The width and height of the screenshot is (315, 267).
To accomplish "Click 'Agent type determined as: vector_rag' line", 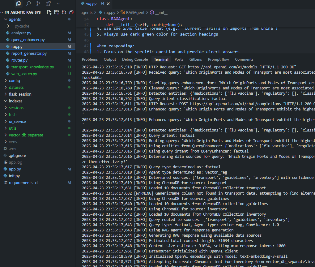I will click(155, 172).
